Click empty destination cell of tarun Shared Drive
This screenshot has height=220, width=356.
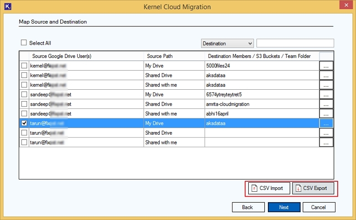[262, 133]
